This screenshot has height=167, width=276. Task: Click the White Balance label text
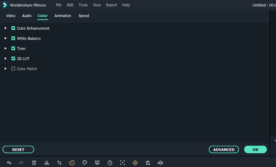[29, 39]
